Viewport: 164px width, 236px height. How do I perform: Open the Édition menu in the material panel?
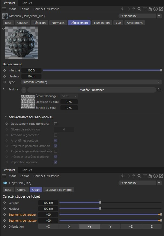(25, 9)
